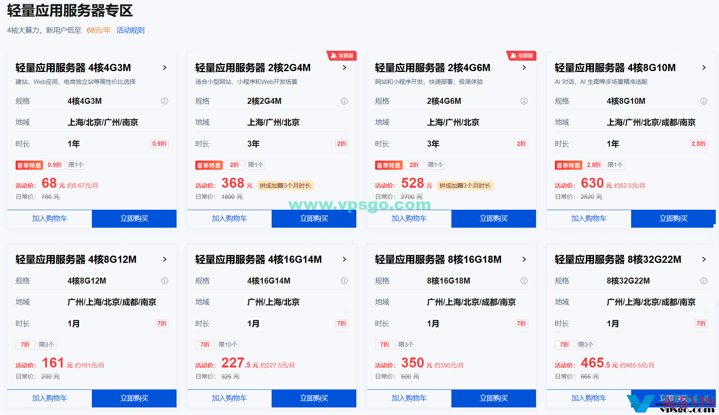Image resolution: width=719 pixels, height=415 pixels.
Task: Open the 活动规则 link
Action: coord(130,30)
